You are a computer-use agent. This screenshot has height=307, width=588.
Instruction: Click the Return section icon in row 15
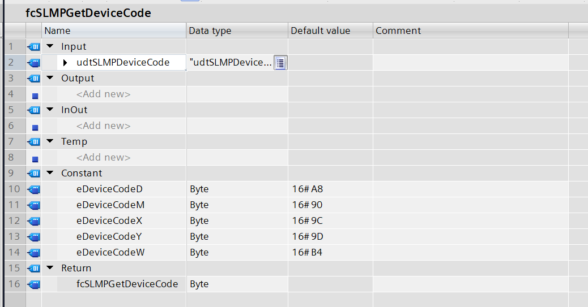(x=34, y=269)
